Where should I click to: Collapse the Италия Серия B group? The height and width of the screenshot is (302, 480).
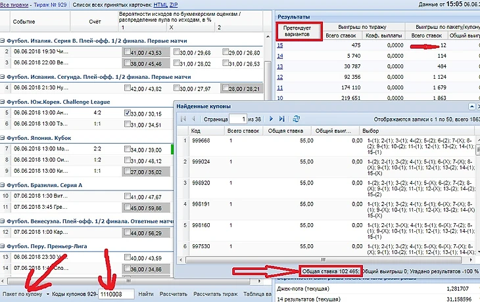(3, 40)
